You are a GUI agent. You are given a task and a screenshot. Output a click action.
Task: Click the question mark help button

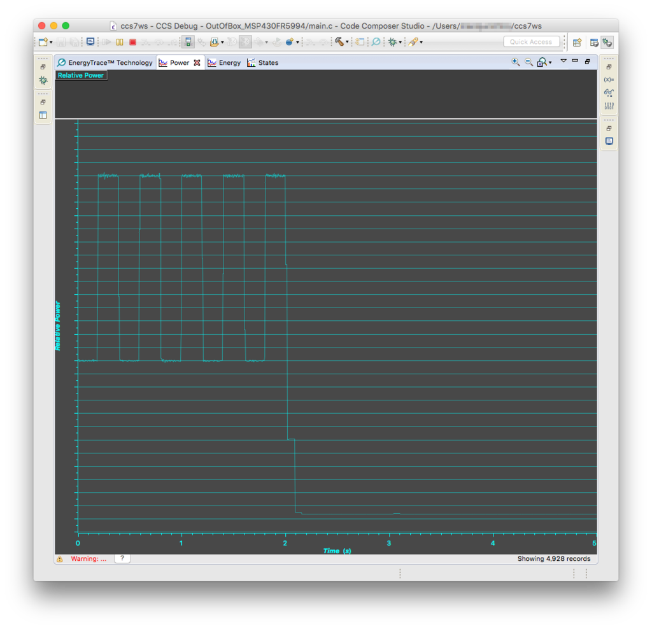click(122, 558)
